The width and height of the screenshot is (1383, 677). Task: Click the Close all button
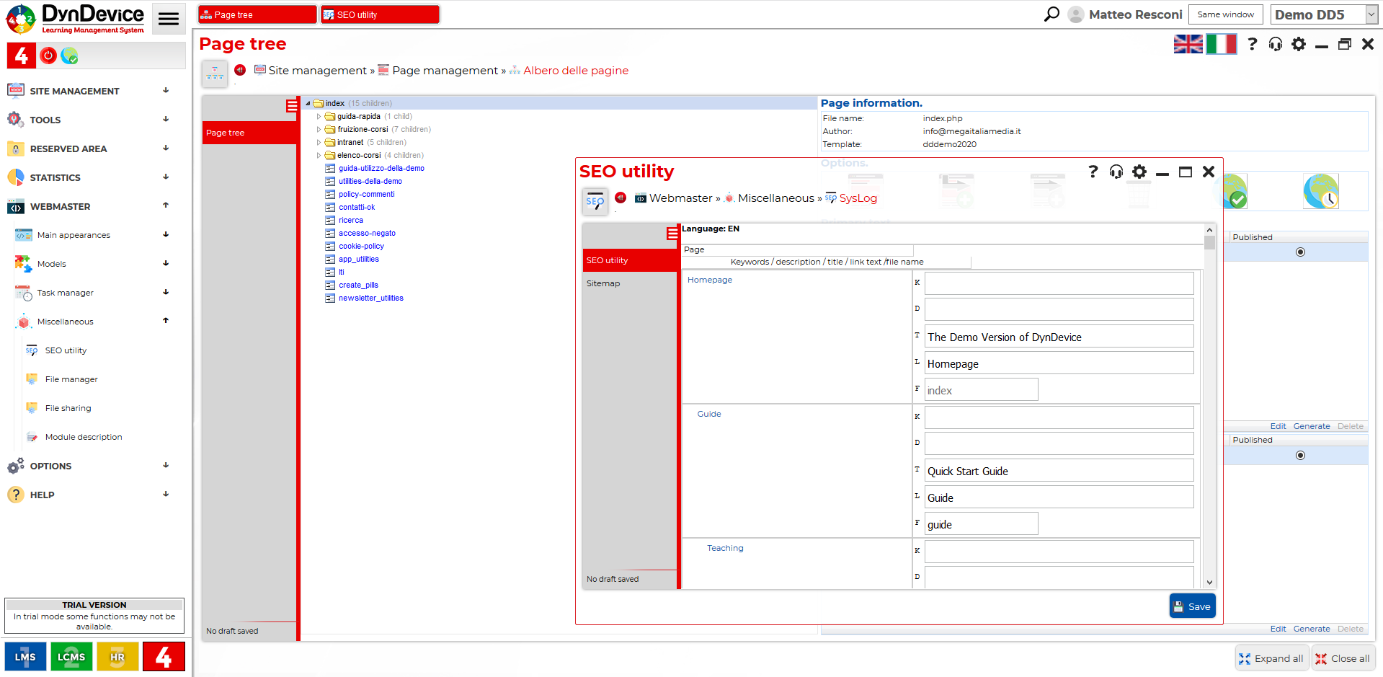coord(1343,658)
